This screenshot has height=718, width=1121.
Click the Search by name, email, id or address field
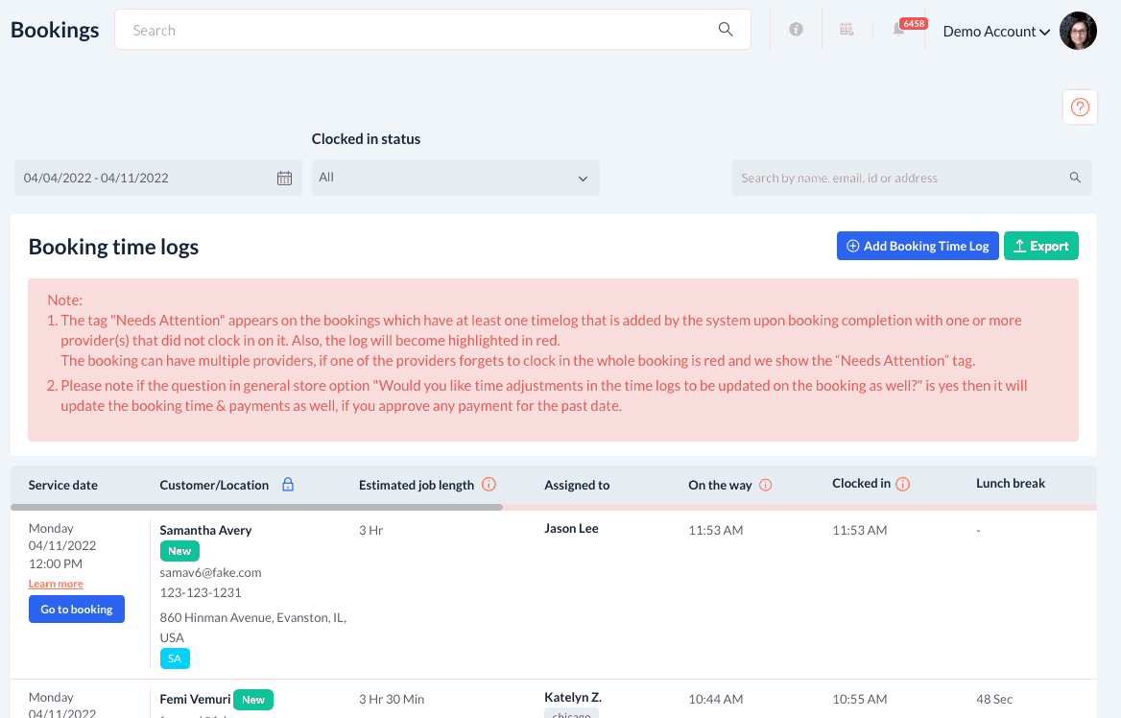pos(901,179)
